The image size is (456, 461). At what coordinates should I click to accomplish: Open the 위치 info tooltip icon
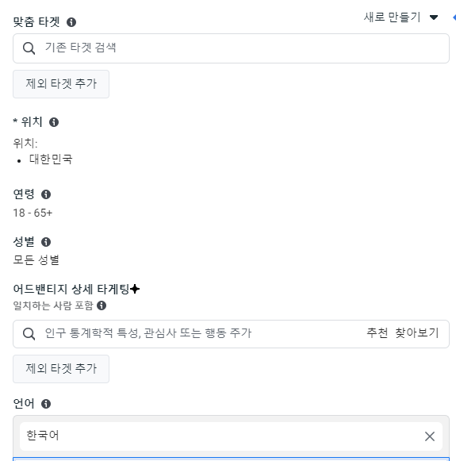point(54,122)
